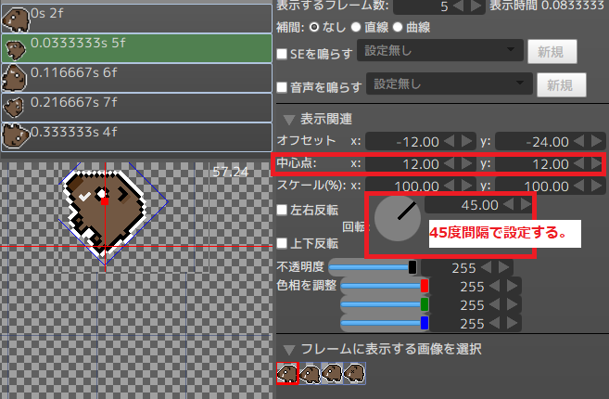This screenshot has height=399, width=609.
Task: Collapse フレームに表示する画像を選択 section
Action: [x=289, y=349]
